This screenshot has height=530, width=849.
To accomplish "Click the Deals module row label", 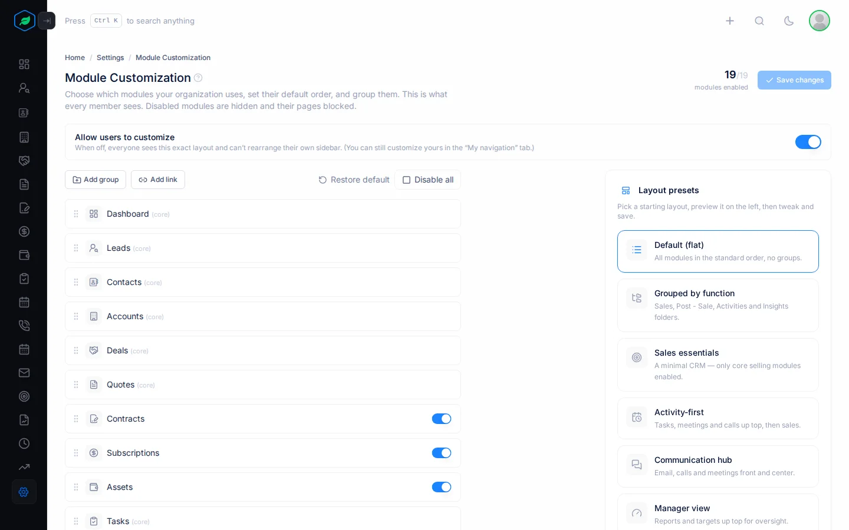I will tap(117, 350).
